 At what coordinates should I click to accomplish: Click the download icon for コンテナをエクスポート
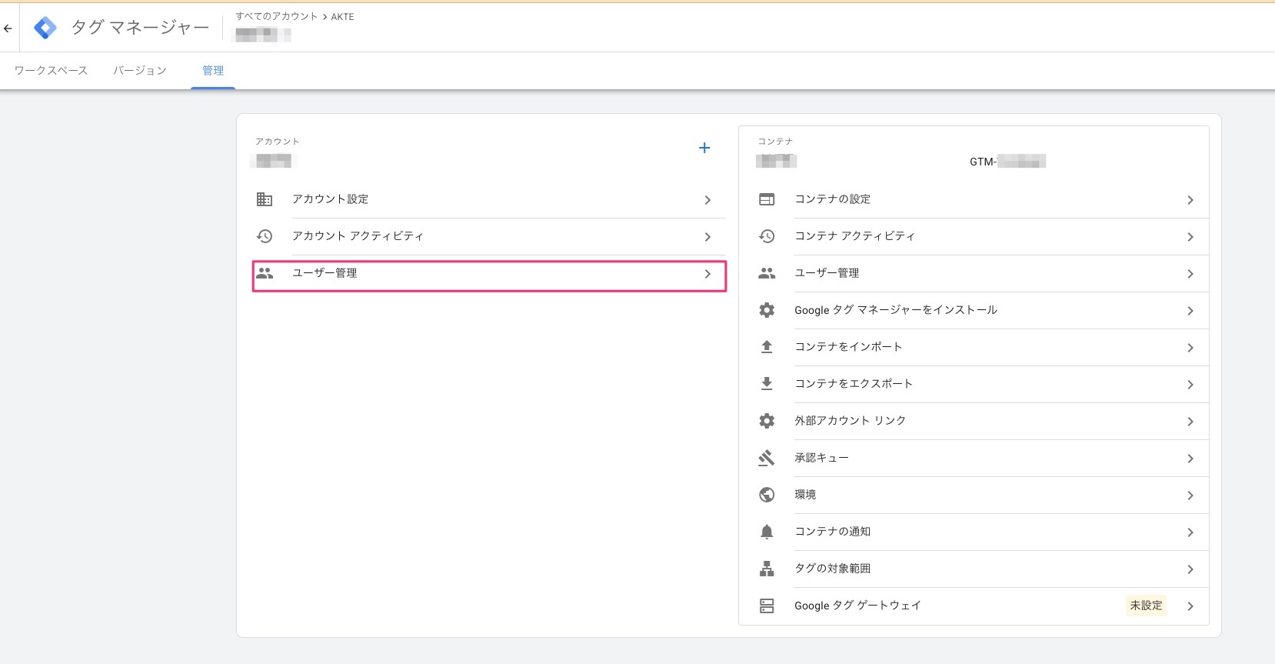(x=767, y=384)
